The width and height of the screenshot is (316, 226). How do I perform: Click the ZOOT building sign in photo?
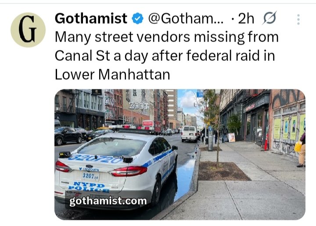click(x=139, y=106)
